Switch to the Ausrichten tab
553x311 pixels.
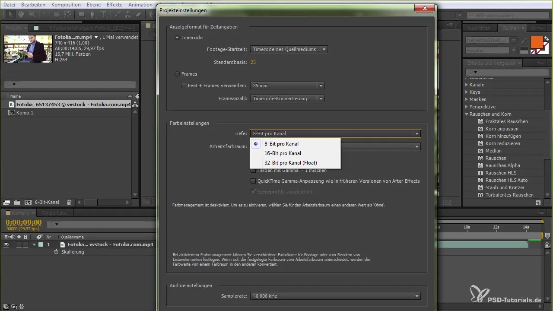point(479,28)
